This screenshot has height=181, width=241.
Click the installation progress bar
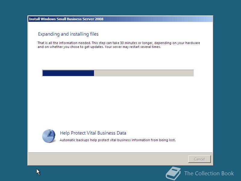click(118, 73)
